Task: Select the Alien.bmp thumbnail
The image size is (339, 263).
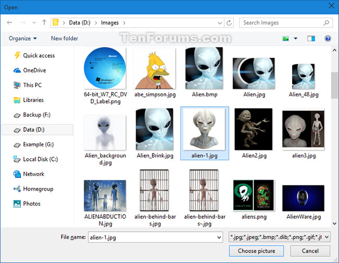Action: (x=204, y=68)
